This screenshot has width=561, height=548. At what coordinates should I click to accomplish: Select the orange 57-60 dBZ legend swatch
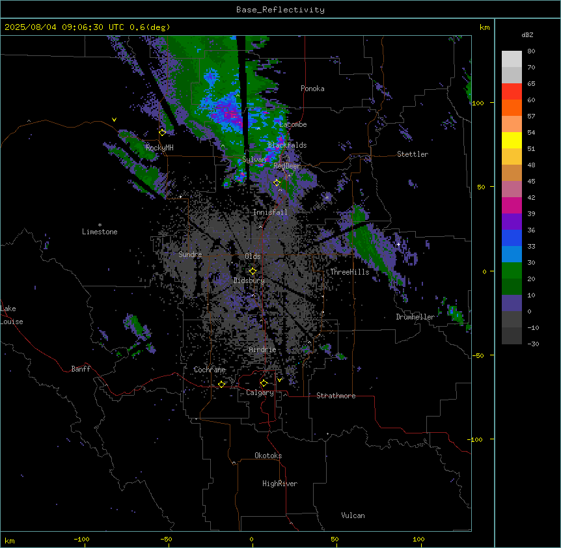pos(512,108)
